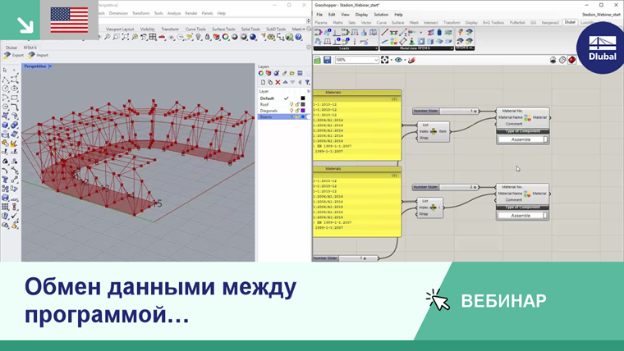Toggle the Diagonals layer light bulb

291,111
